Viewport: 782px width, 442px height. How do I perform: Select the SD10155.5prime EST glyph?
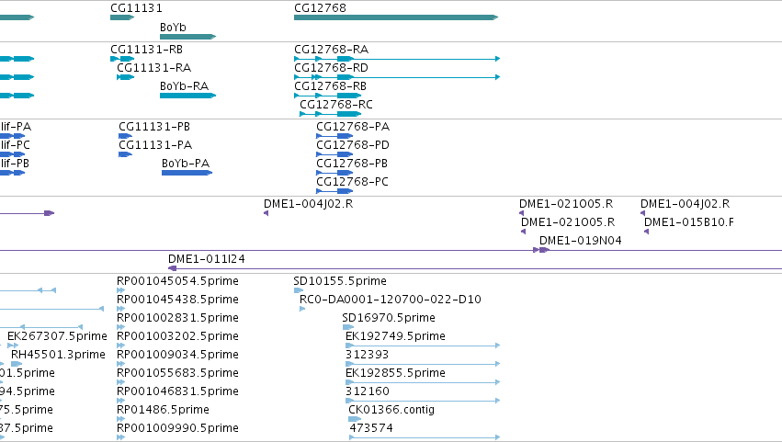[x=299, y=290]
